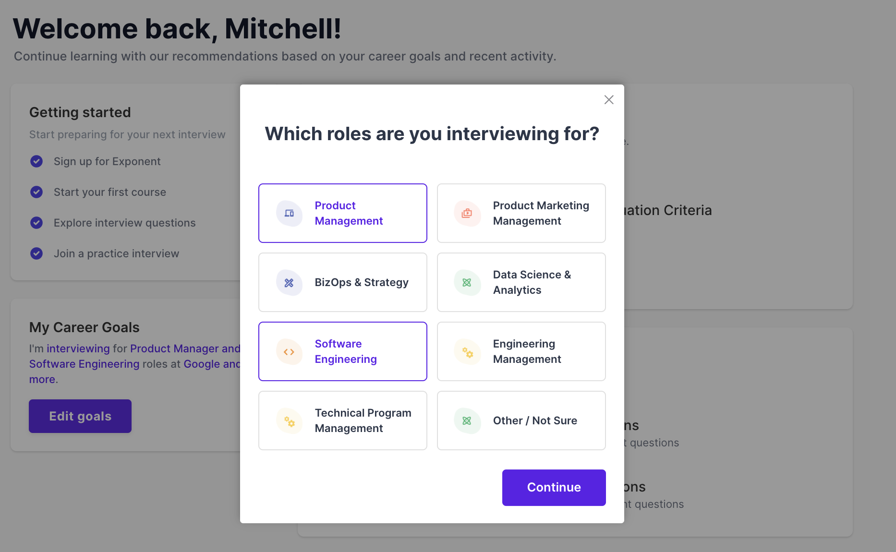Click the Software Engineering code brackets icon
The height and width of the screenshot is (552, 896).
coord(289,352)
